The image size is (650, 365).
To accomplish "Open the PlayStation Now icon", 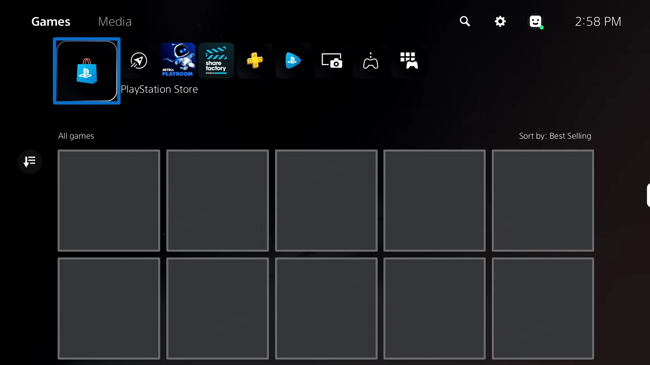I will click(293, 61).
